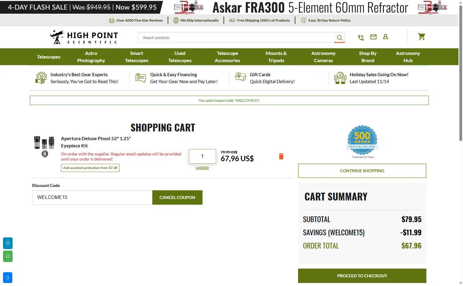The image size is (463, 286).
Task: Click the SAVINGS (WELCOME15) label
Action: click(334, 233)
